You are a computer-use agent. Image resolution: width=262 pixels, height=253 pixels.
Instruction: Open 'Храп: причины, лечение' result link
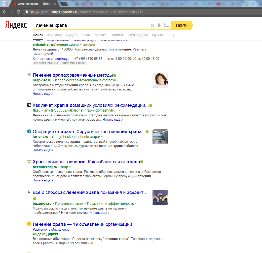(x=86, y=162)
